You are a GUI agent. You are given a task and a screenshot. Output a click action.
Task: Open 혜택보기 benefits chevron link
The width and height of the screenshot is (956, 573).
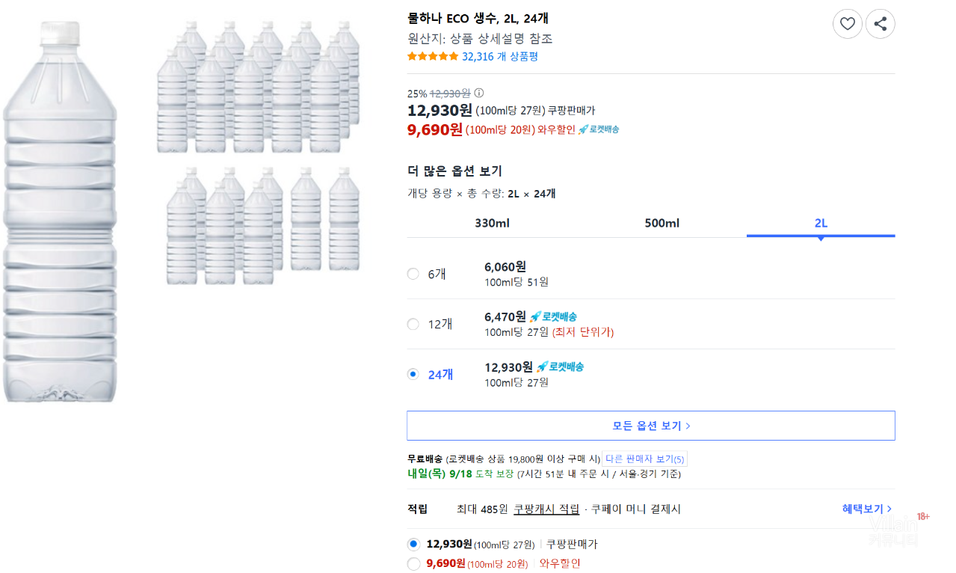(866, 509)
